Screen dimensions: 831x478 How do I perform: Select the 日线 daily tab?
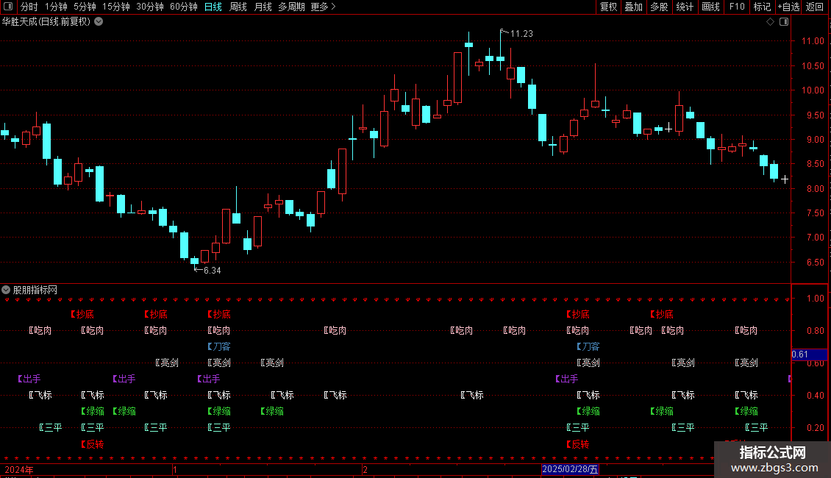pos(213,7)
